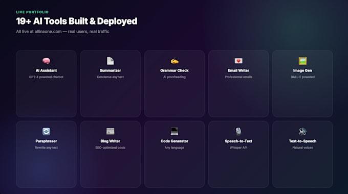
Task: Click 'Whisper API' description
Action: [238, 148]
